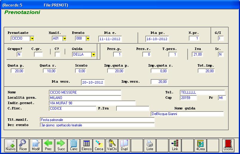Select the Pers.p. field
Image resolution: width=240 pixels, height=154 pixels.
coord(118,54)
